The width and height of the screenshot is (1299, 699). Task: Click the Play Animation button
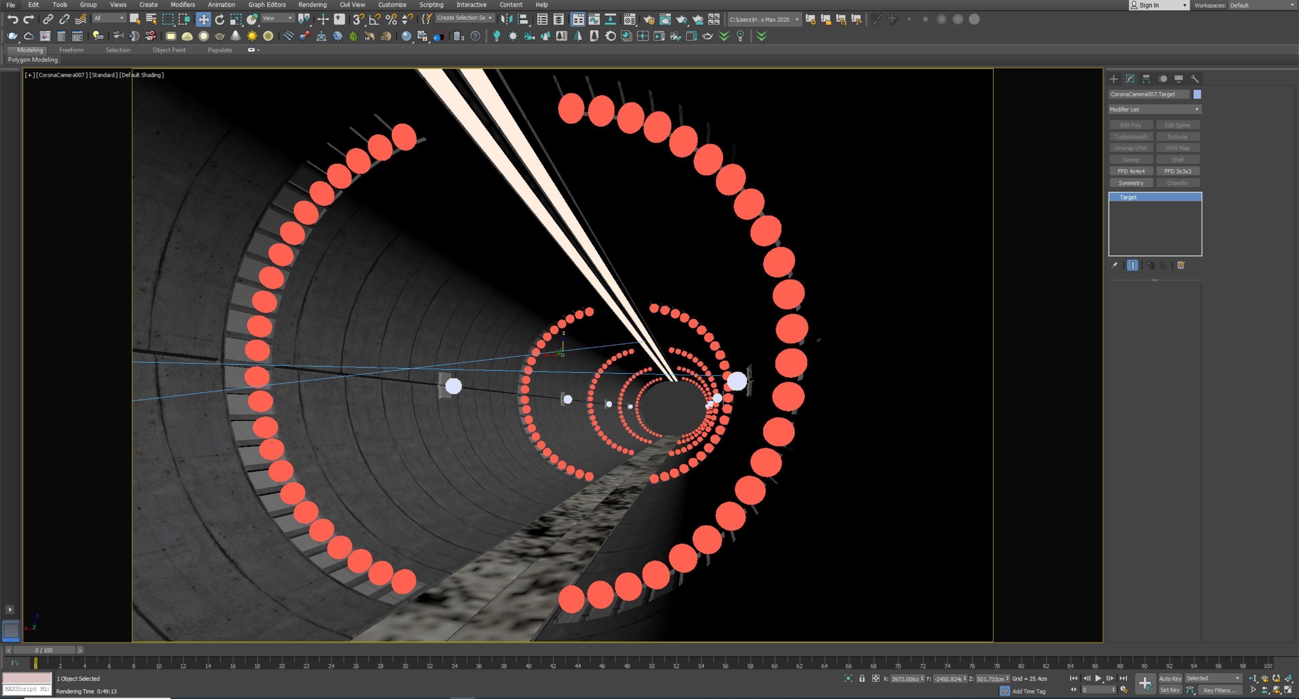1098,678
